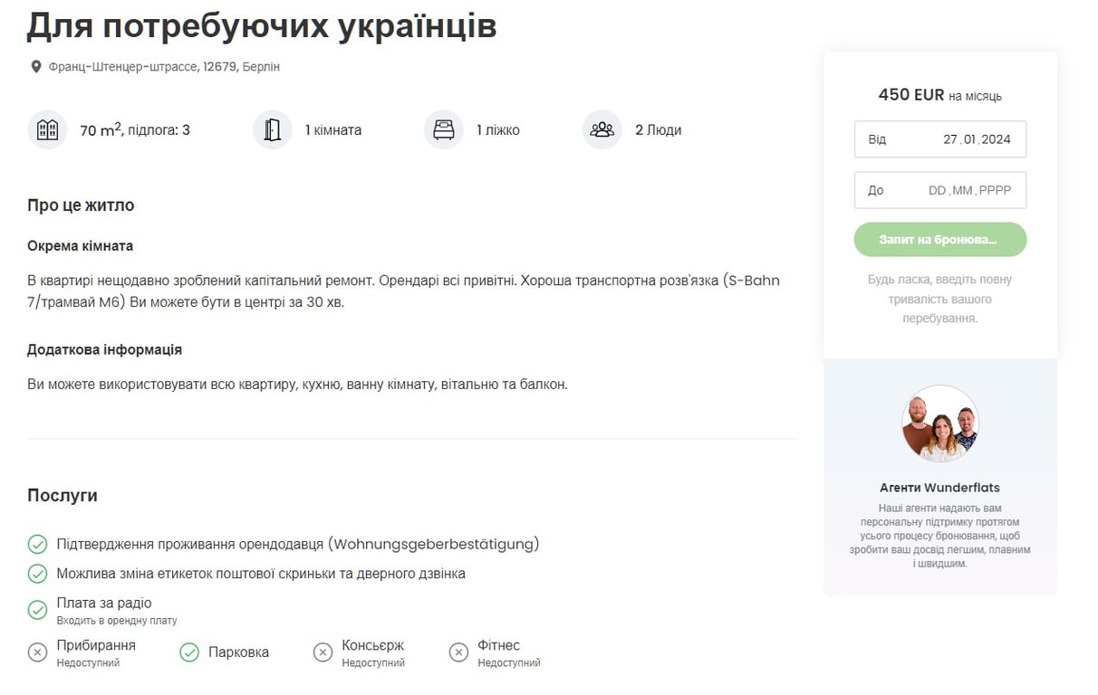The image size is (1098, 695).
Task: Click the building floor-area icon
Action: pos(47,129)
